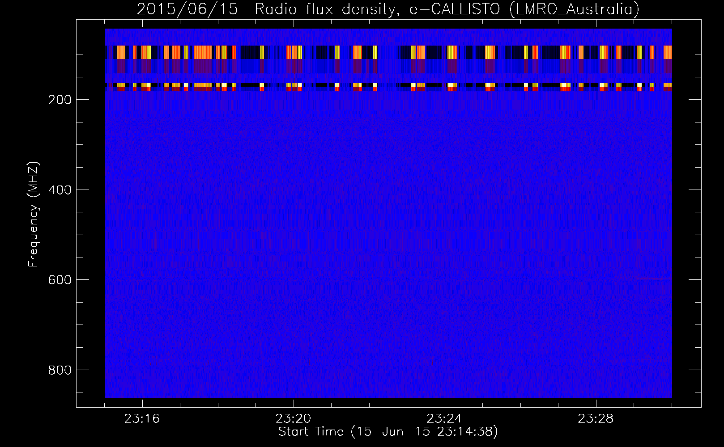Select the 23:28 time tick label
The height and width of the screenshot is (447, 724).
click(x=596, y=419)
